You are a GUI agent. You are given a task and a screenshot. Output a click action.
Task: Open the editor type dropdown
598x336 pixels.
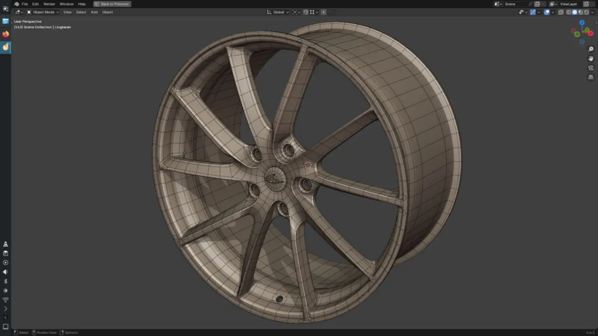[19, 12]
